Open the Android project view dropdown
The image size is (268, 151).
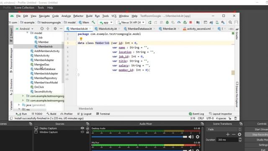pyautogui.click(x=25, y=29)
